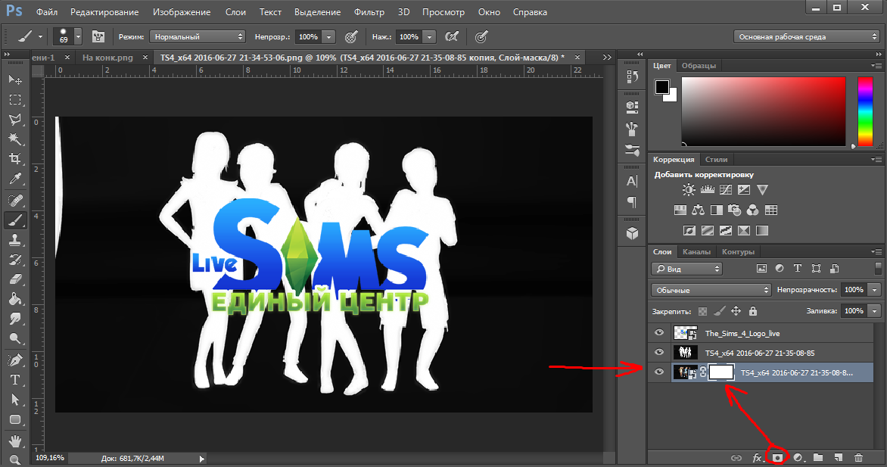Select the Pen tool
887x467 pixels.
(x=15, y=360)
